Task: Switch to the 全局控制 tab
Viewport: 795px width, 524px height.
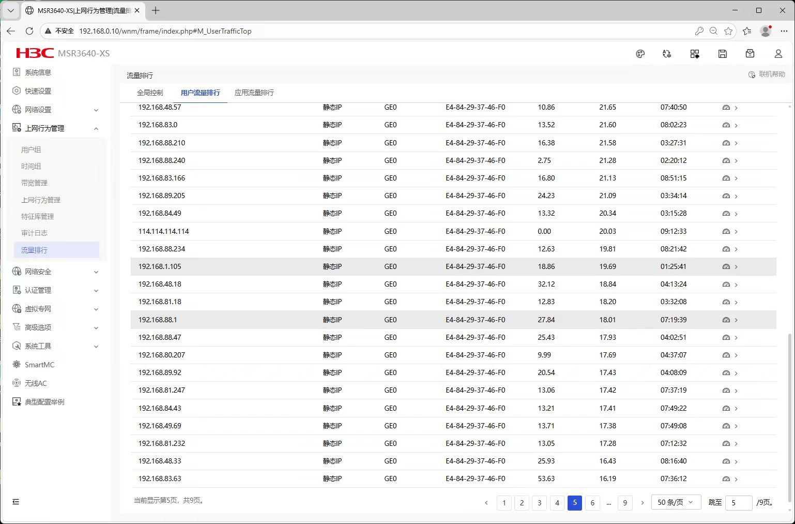Action: 150,93
